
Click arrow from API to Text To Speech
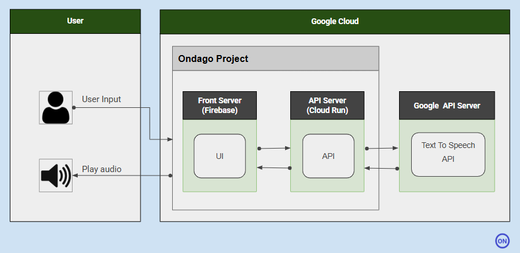pos(381,148)
